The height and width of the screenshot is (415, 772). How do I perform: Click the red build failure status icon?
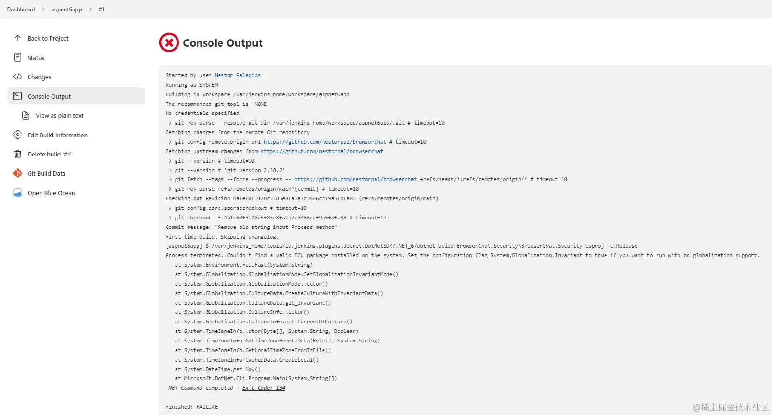coord(169,42)
